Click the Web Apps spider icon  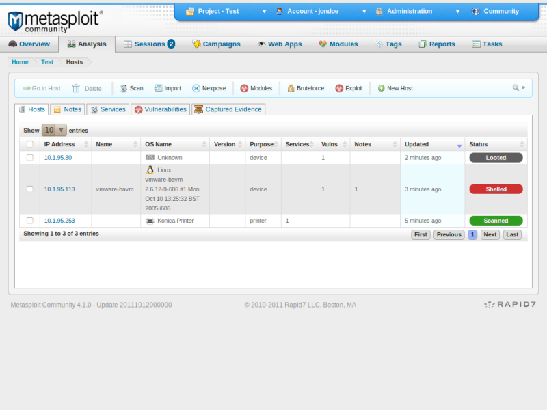[261, 44]
